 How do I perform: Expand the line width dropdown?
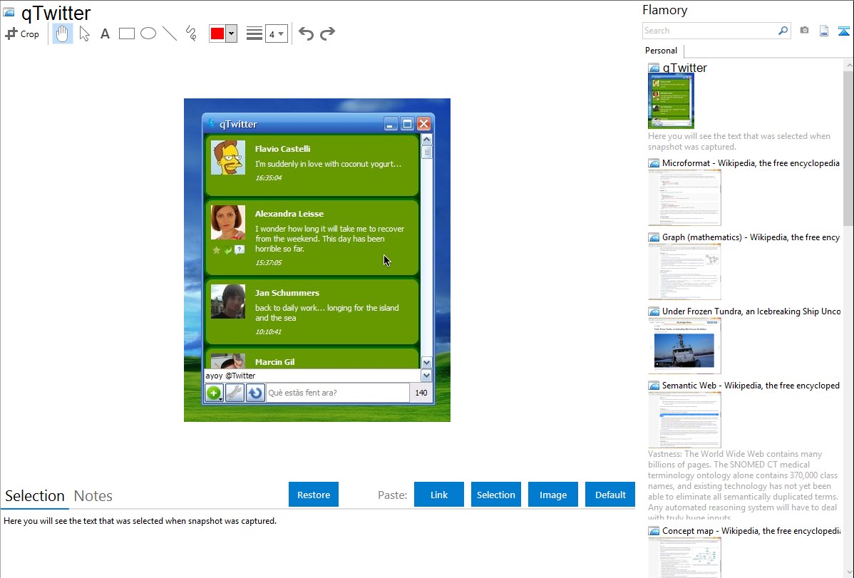276,33
